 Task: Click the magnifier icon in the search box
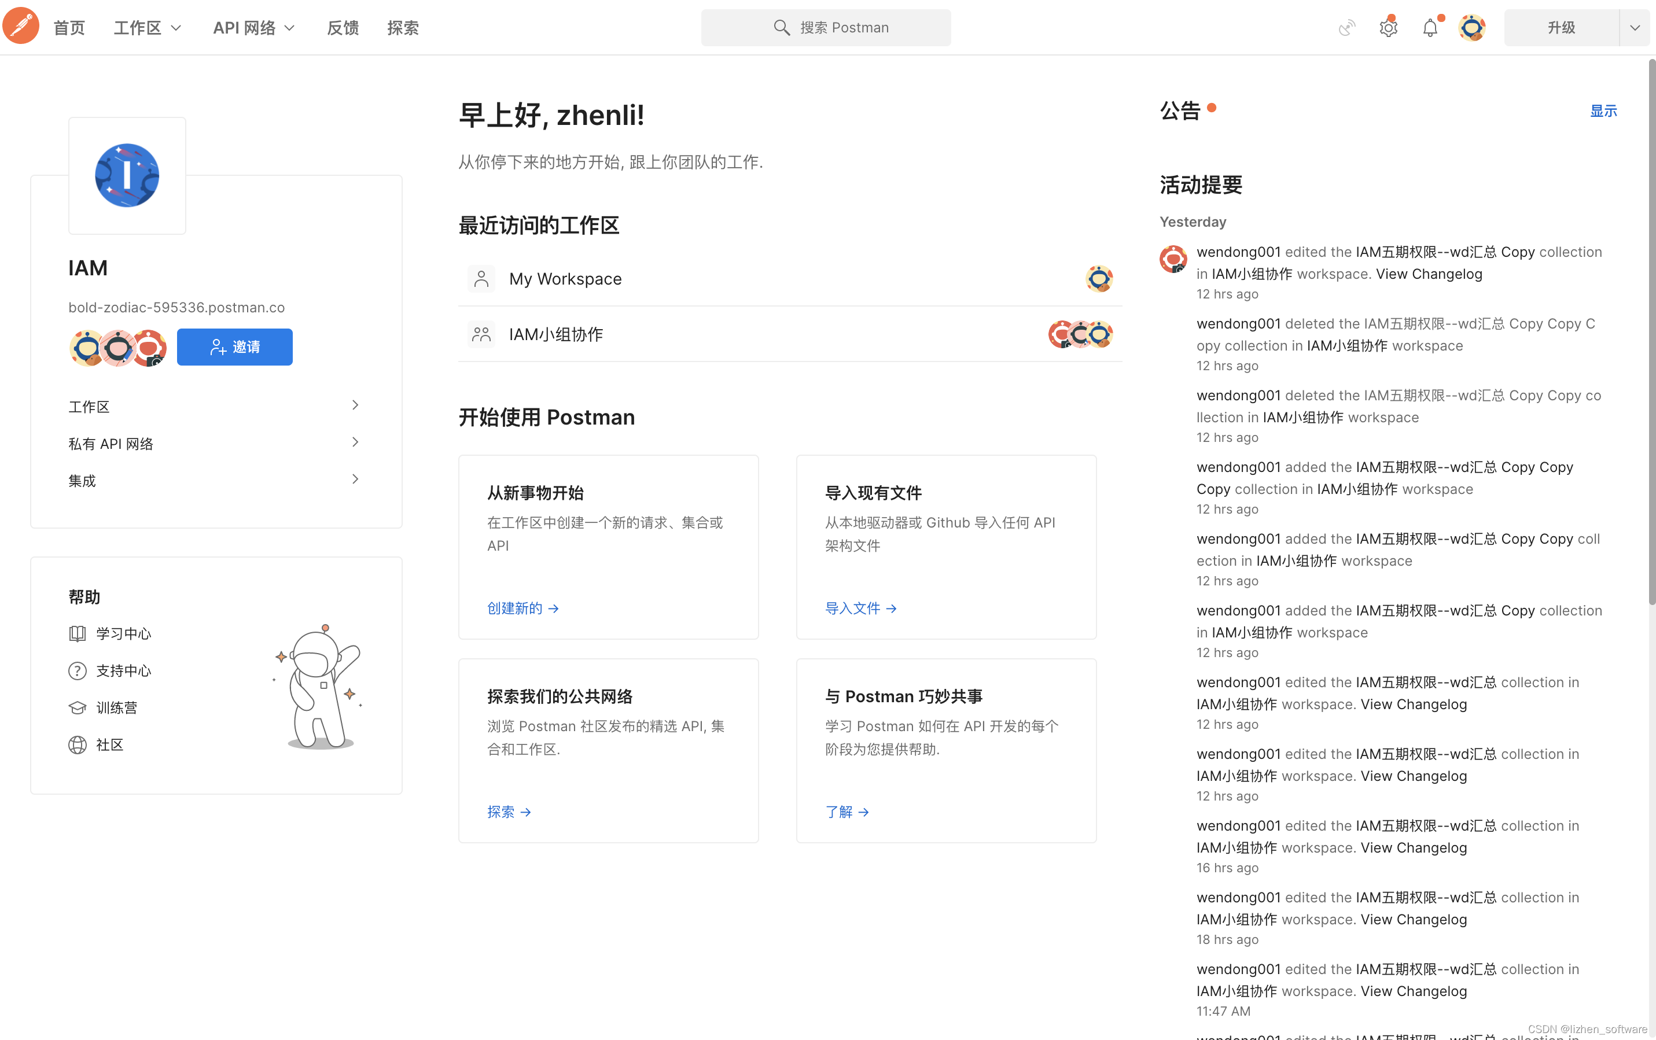coord(781,28)
